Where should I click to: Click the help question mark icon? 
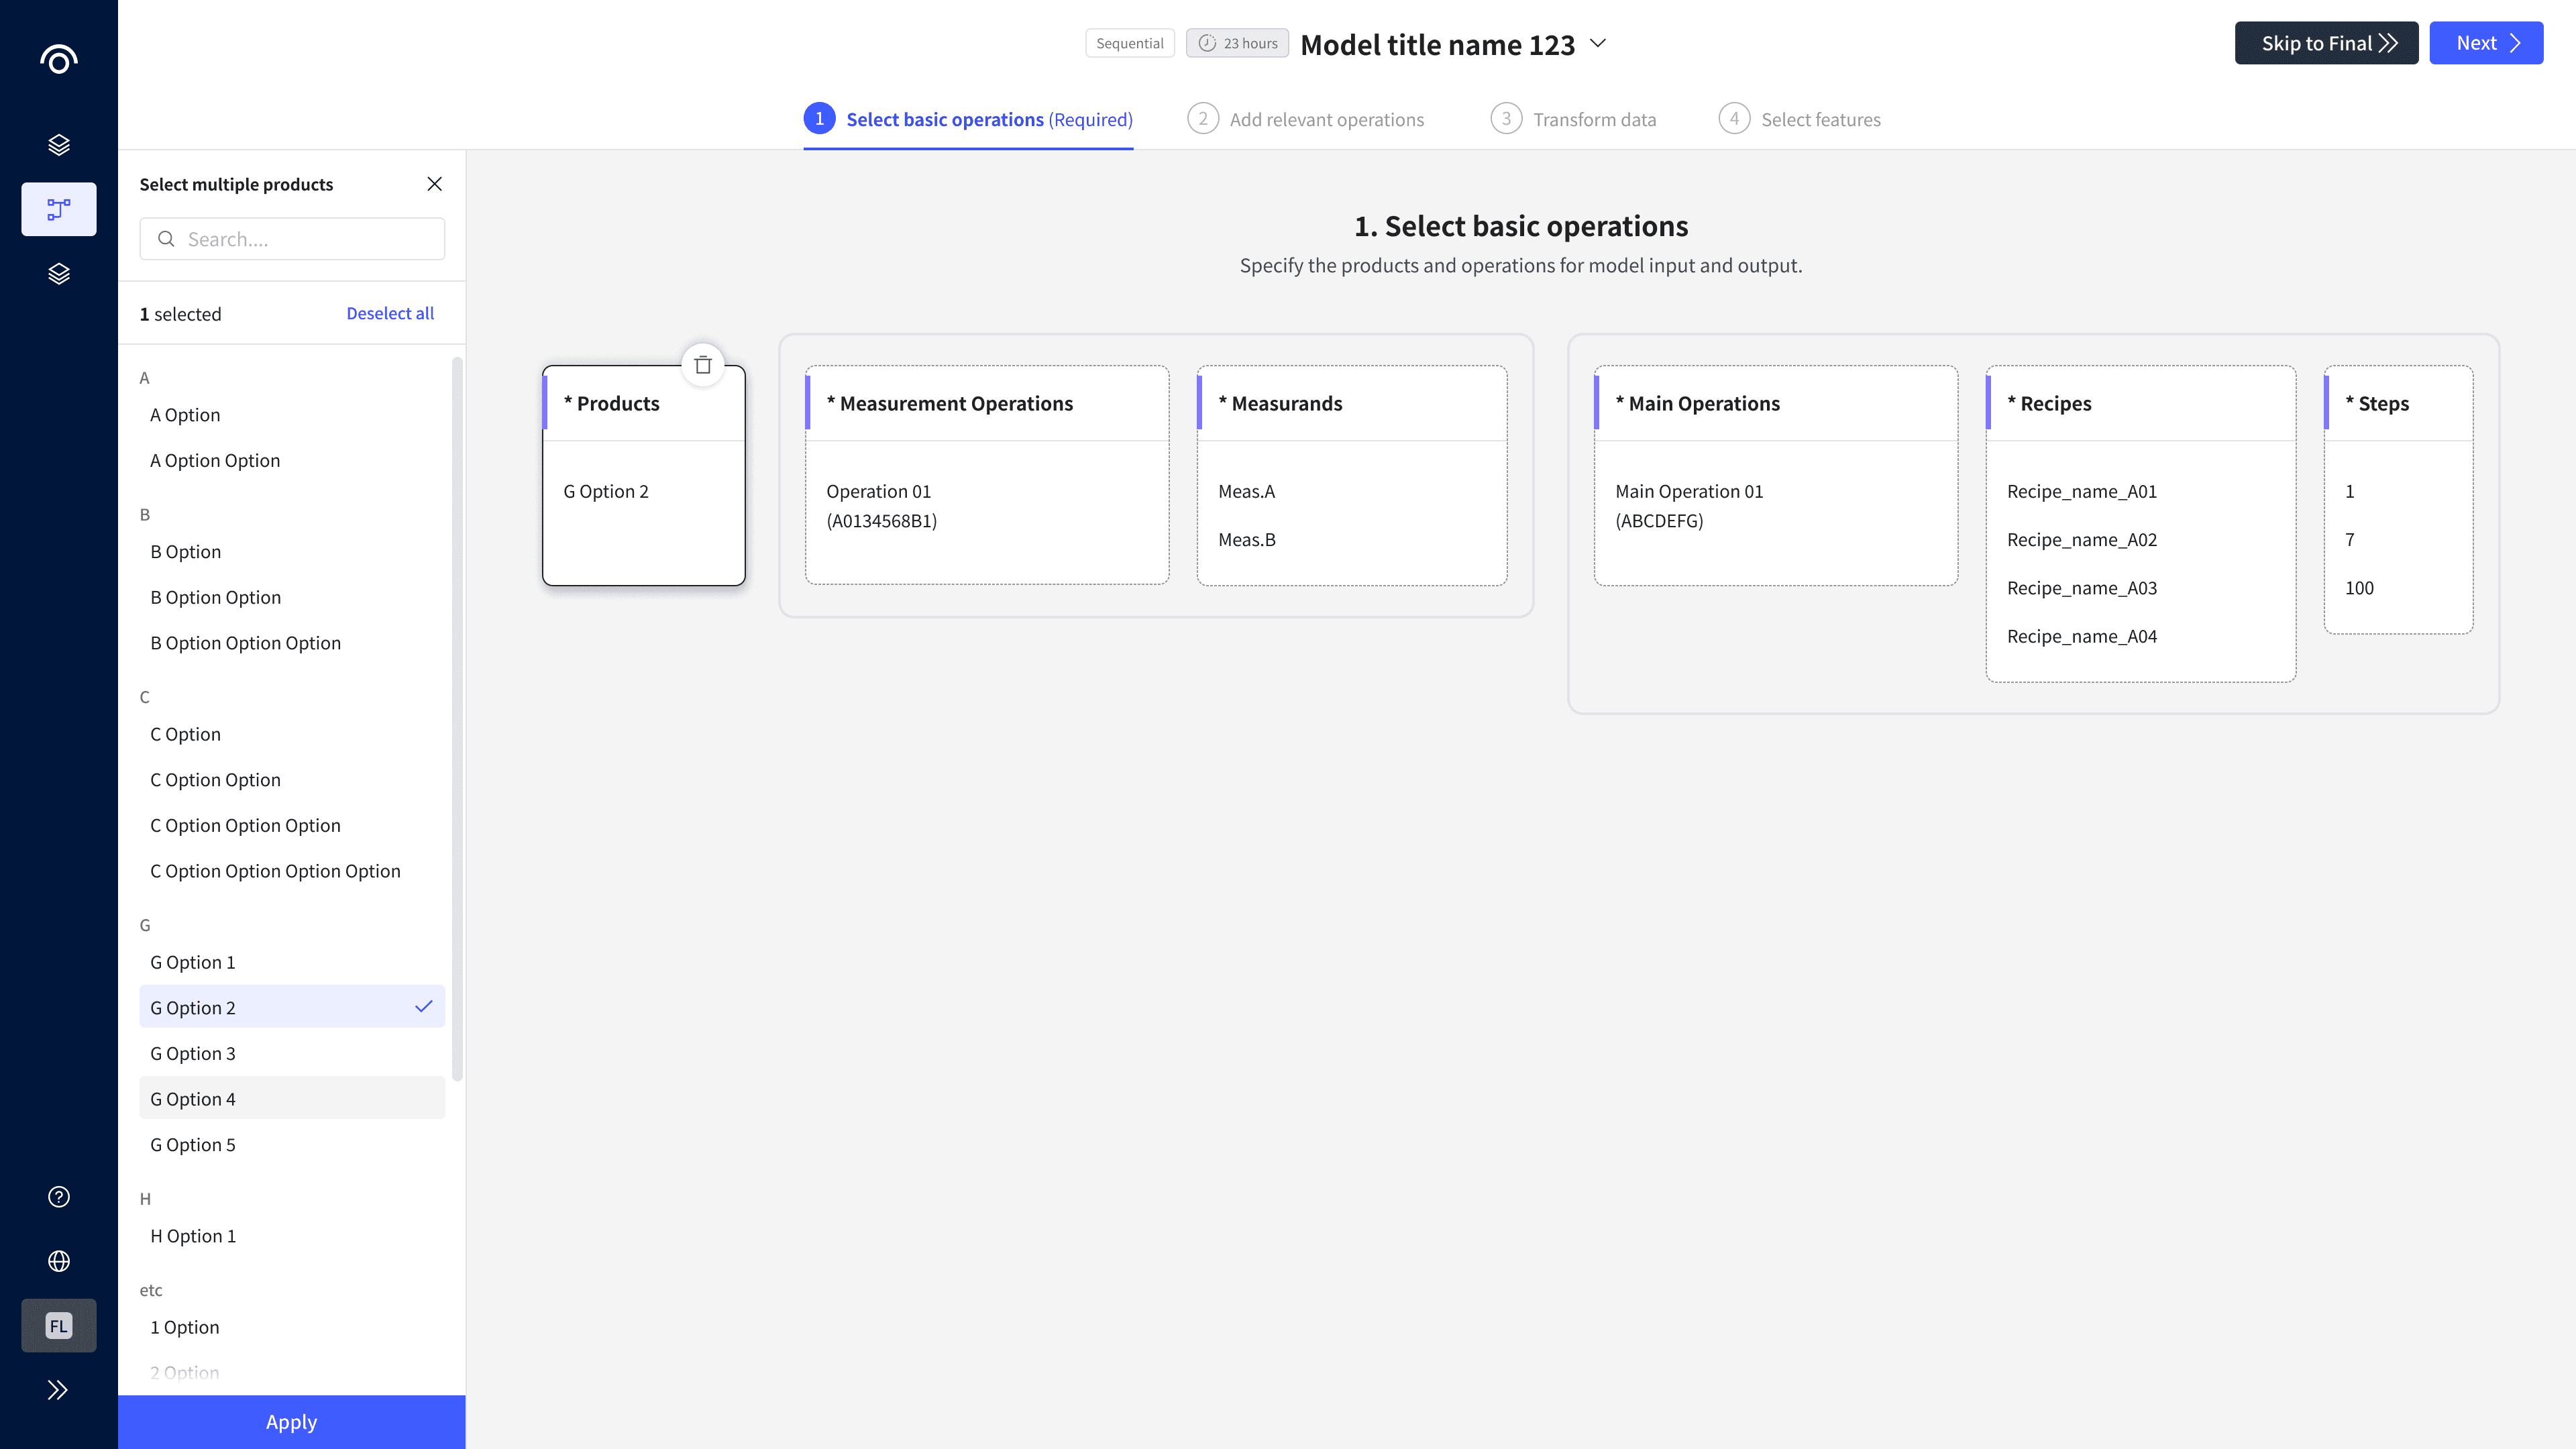coord(58,1197)
